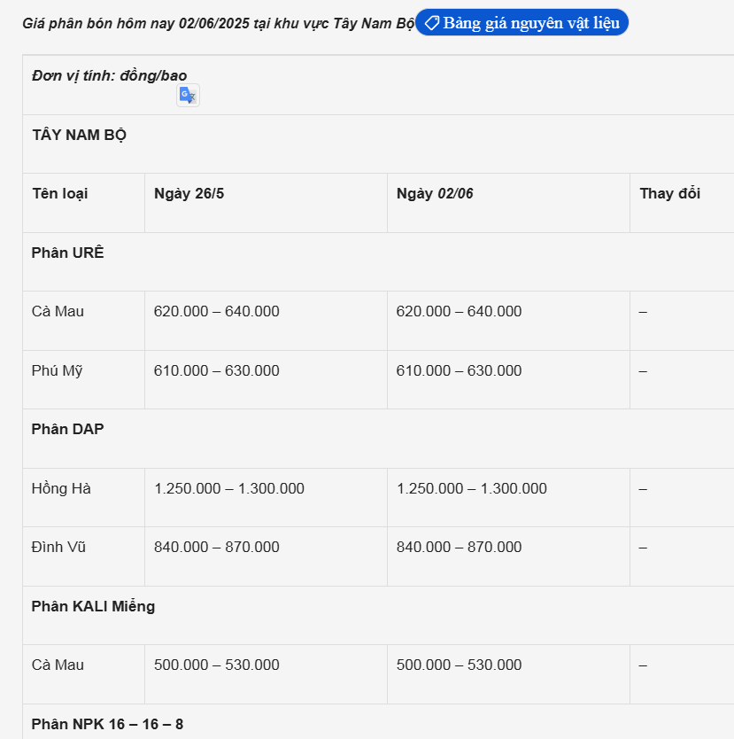Viewport: 734px width, 739px height.
Task: Click the Phân KALI Miểng section row
Action: point(93,606)
